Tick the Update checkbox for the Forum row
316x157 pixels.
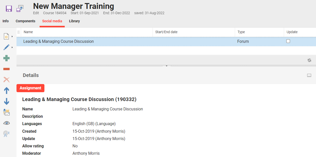pyautogui.click(x=288, y=41)
